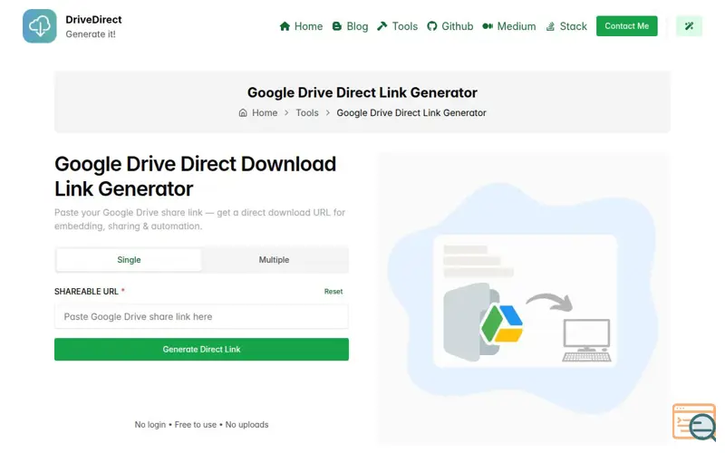
Task: Go to Home via the breadcrumb
Action: point(265,112)
